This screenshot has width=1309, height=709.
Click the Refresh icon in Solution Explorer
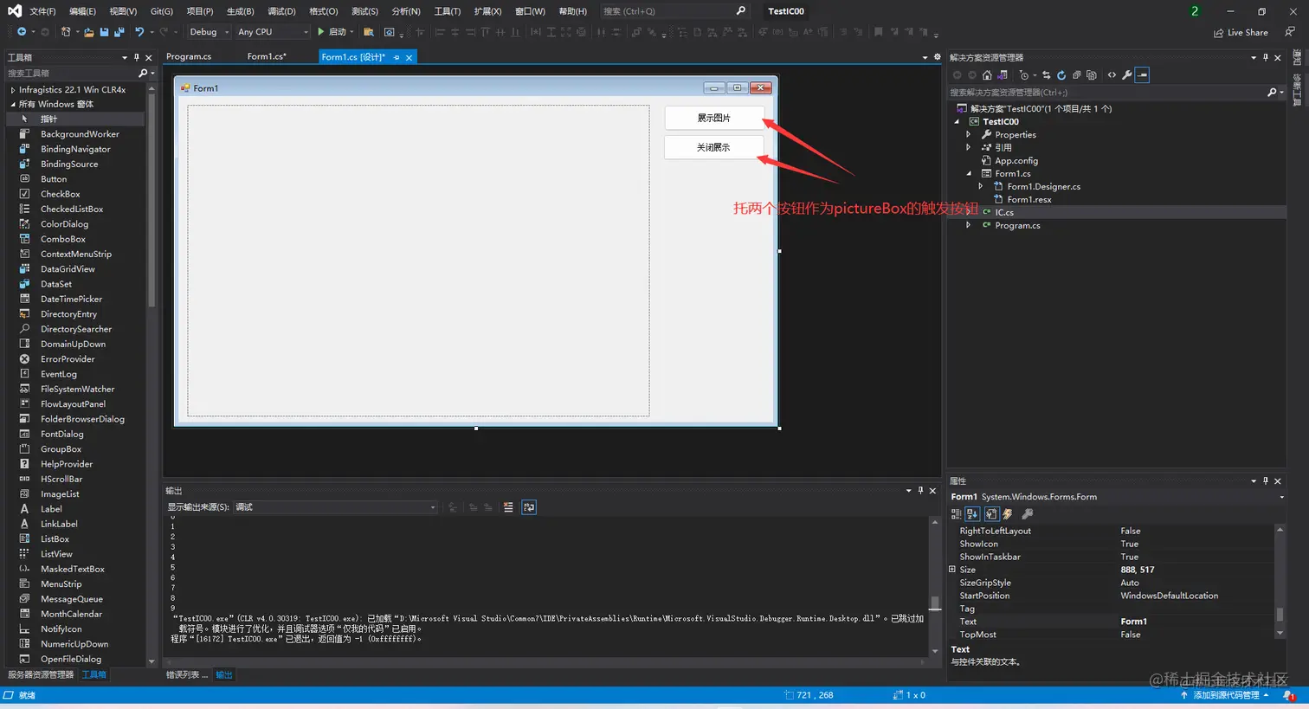pos(1061,75)
